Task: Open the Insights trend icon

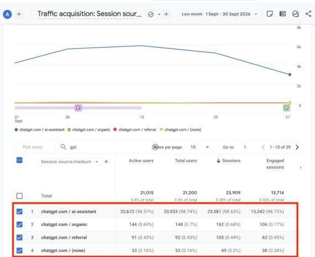Action: coord(295,14)
